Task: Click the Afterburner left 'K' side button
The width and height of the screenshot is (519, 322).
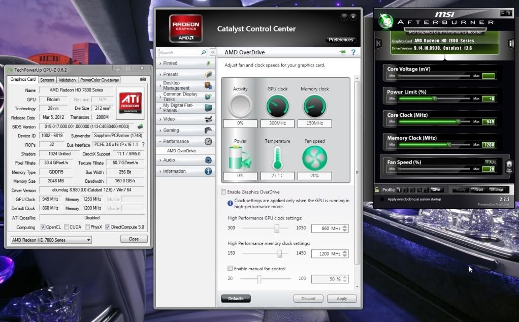Action: (379, 43)
